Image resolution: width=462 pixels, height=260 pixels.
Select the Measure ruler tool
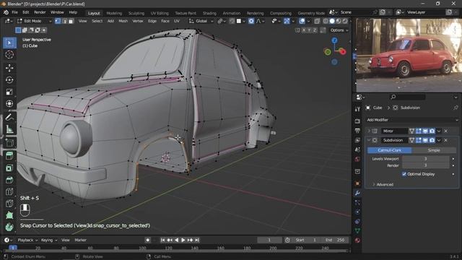pyautogui.click(x=9, y=129)
